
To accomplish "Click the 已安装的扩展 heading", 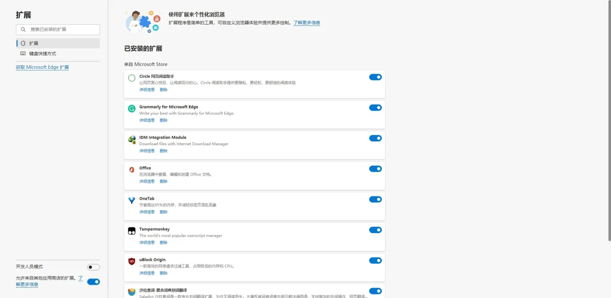I will click(x=143, y=49).
